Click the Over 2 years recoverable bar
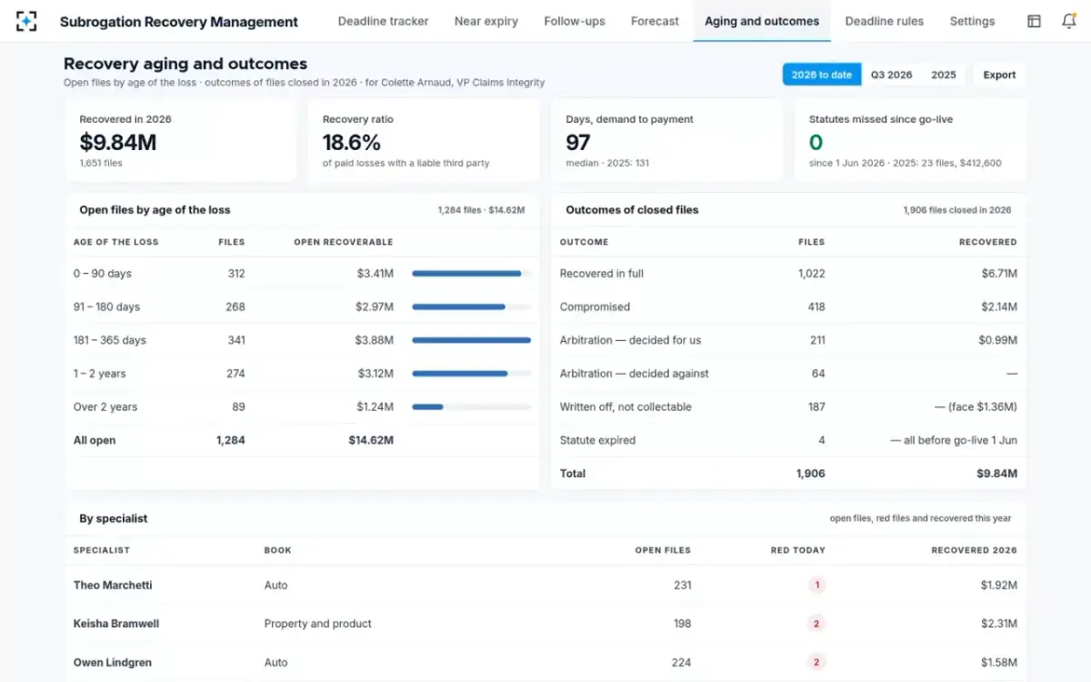Image resolution: width=1091 pixels, height=682 pixels. click(471, 407)
